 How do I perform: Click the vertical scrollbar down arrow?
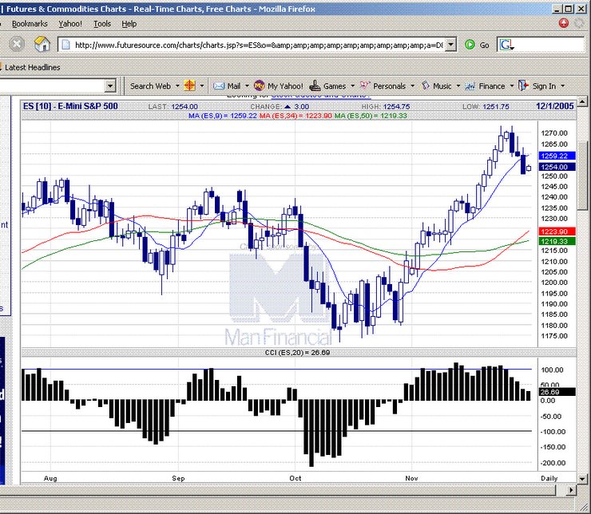tap(582, 479)
